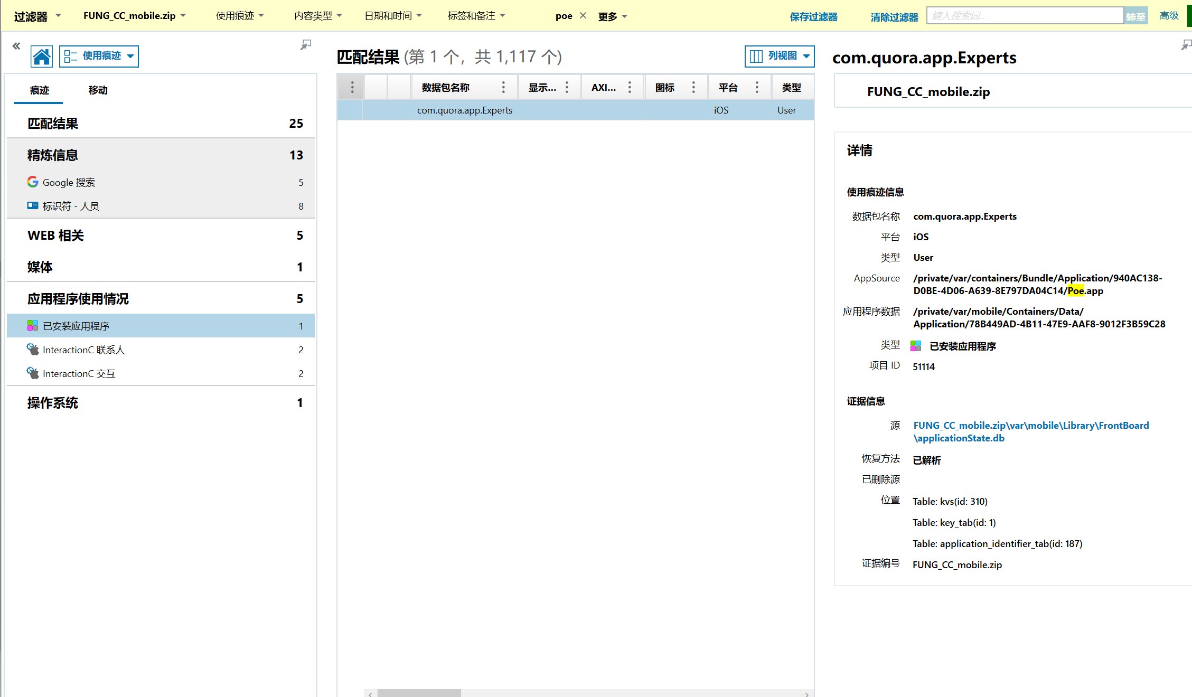Image resolution: width=1192 pixels, height=697 pixels.
Task: Remove the poe filter with X
Action: tap(583, 16)
